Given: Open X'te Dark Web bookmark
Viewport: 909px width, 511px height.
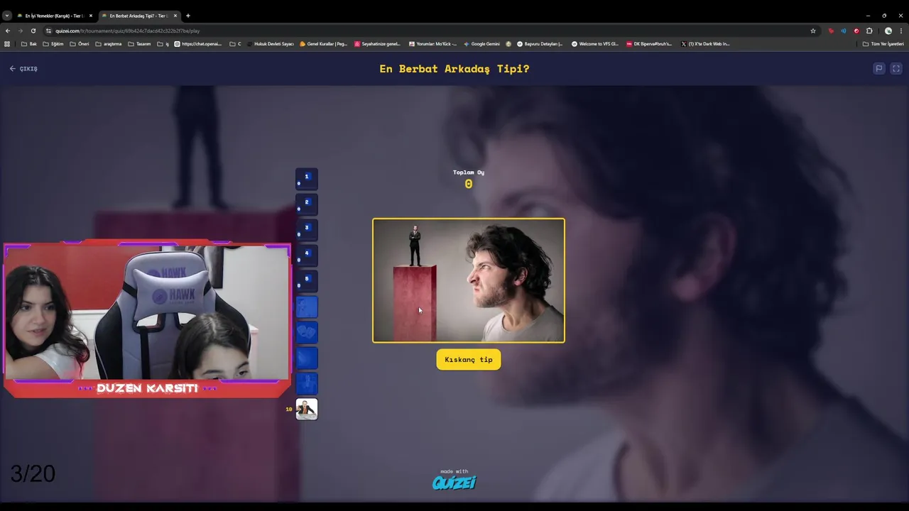Looking at the screenshot, I should (705, 44).
